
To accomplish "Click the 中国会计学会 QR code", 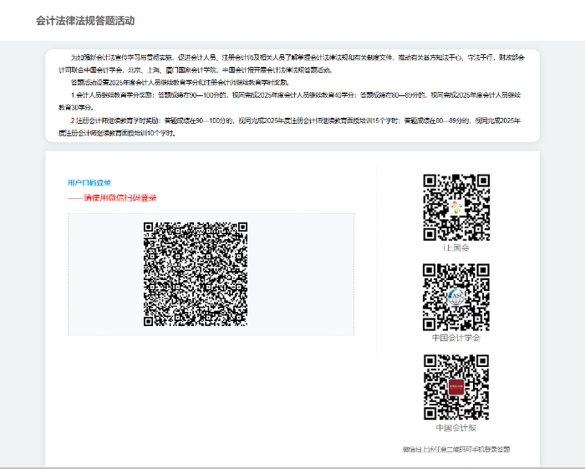I will [x=455, y=298].
